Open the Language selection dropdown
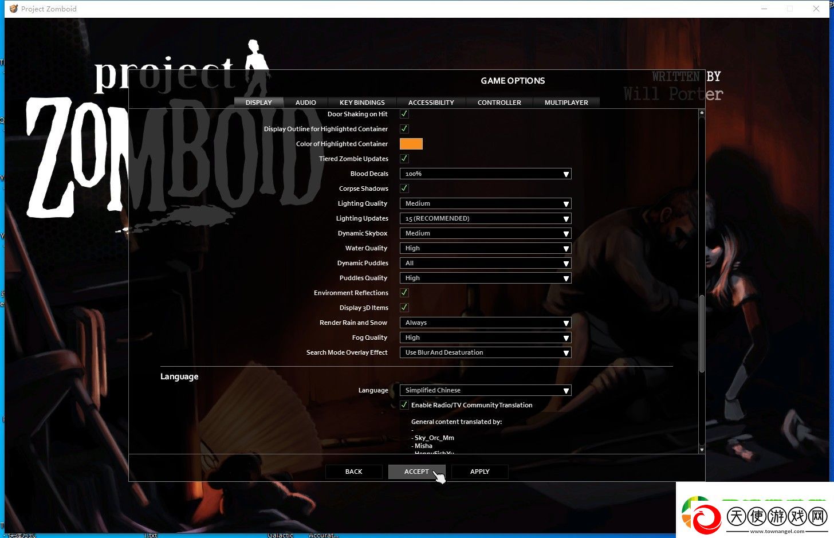Image resolution: width=834 pixels, height=538 pixels. pos(485,390)
